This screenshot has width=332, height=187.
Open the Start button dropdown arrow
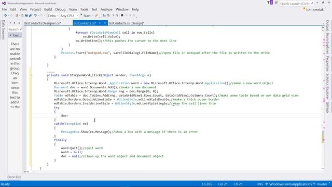coord(92,16)
